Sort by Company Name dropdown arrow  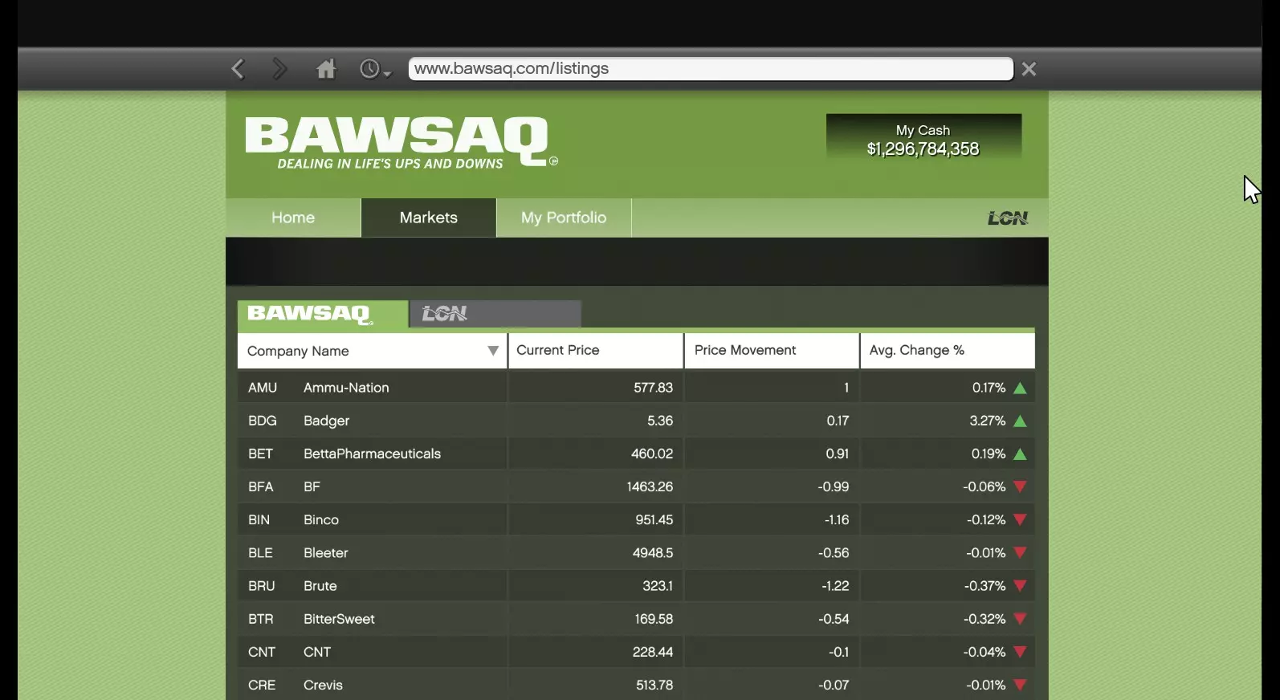point(493,351)
